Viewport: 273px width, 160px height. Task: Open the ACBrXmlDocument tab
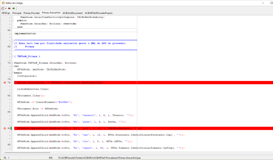pos(72,13)
